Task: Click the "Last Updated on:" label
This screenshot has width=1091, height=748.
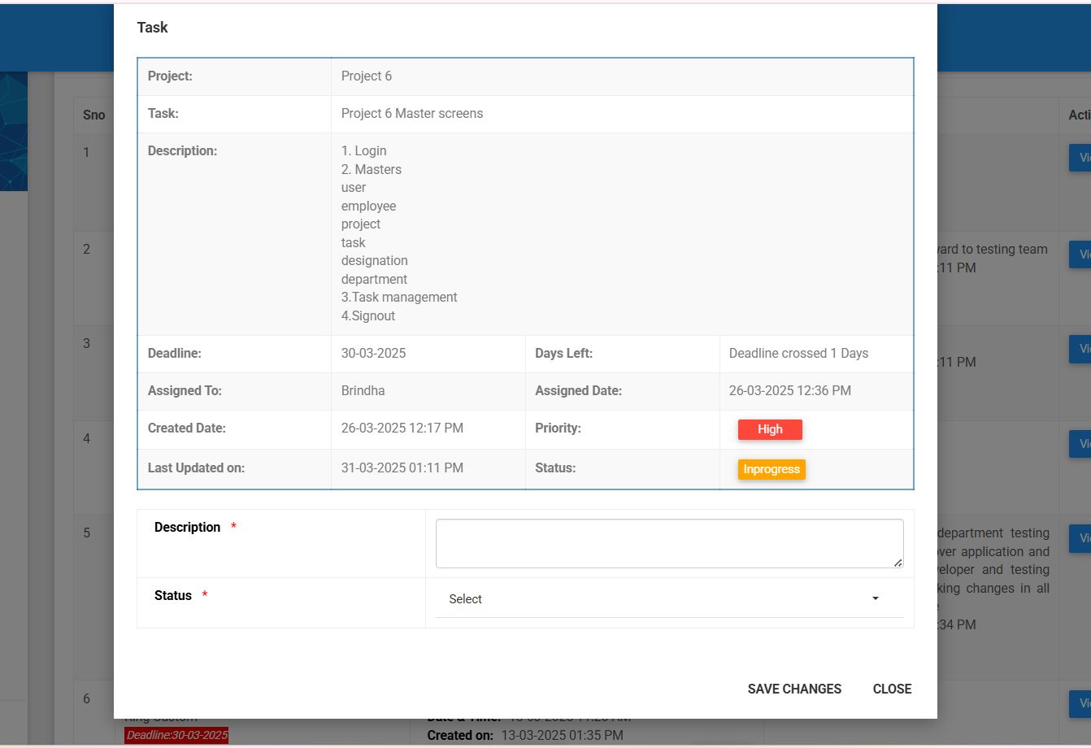Action: (196, 468)
